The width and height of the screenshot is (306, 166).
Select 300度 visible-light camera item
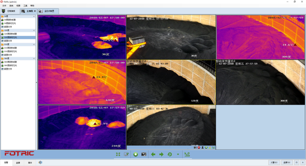[x=18, y=66]
